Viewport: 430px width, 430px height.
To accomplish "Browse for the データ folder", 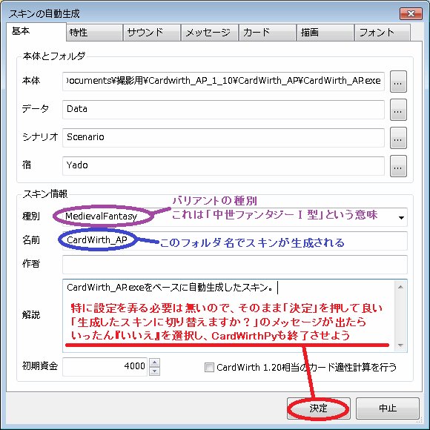I will (x=398, y=110).
